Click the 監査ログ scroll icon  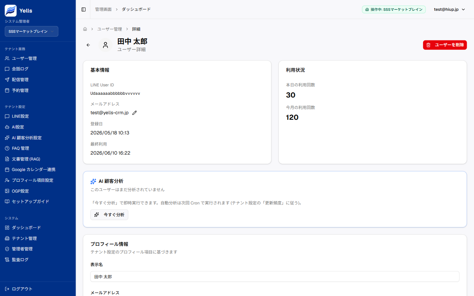coord(7,260)
